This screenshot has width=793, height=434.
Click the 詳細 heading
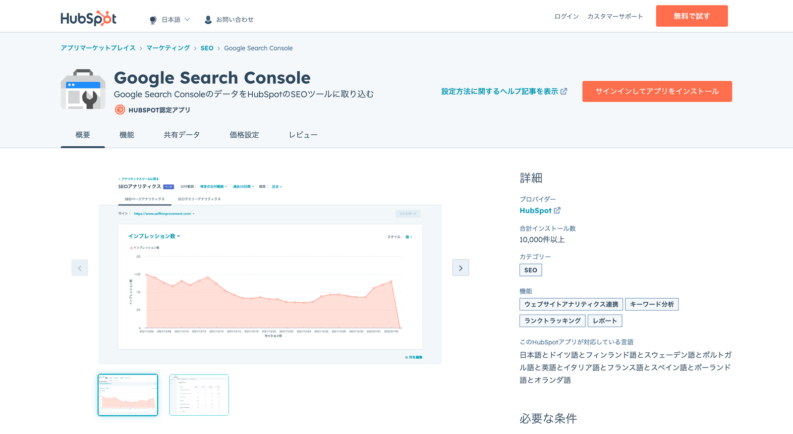(531, 178)
